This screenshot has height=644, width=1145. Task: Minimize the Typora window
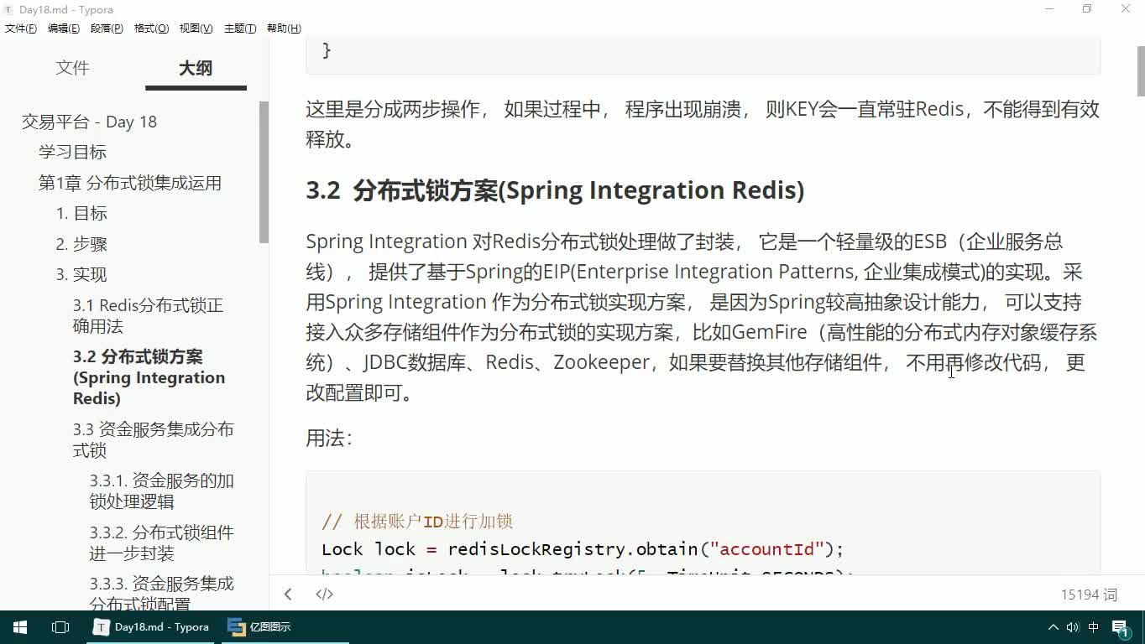click(1049, 9)
